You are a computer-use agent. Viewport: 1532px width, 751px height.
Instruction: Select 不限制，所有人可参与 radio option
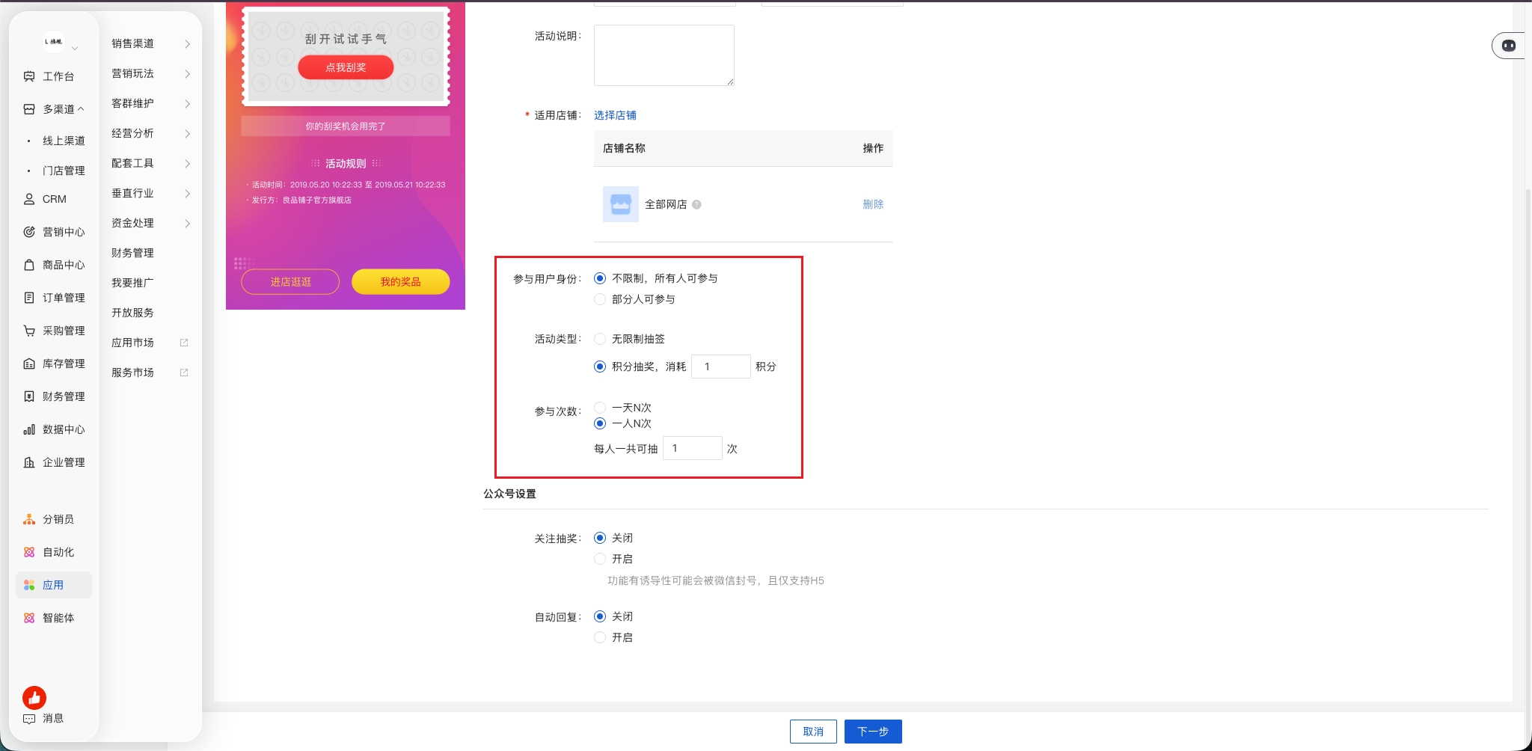point(600,278)
